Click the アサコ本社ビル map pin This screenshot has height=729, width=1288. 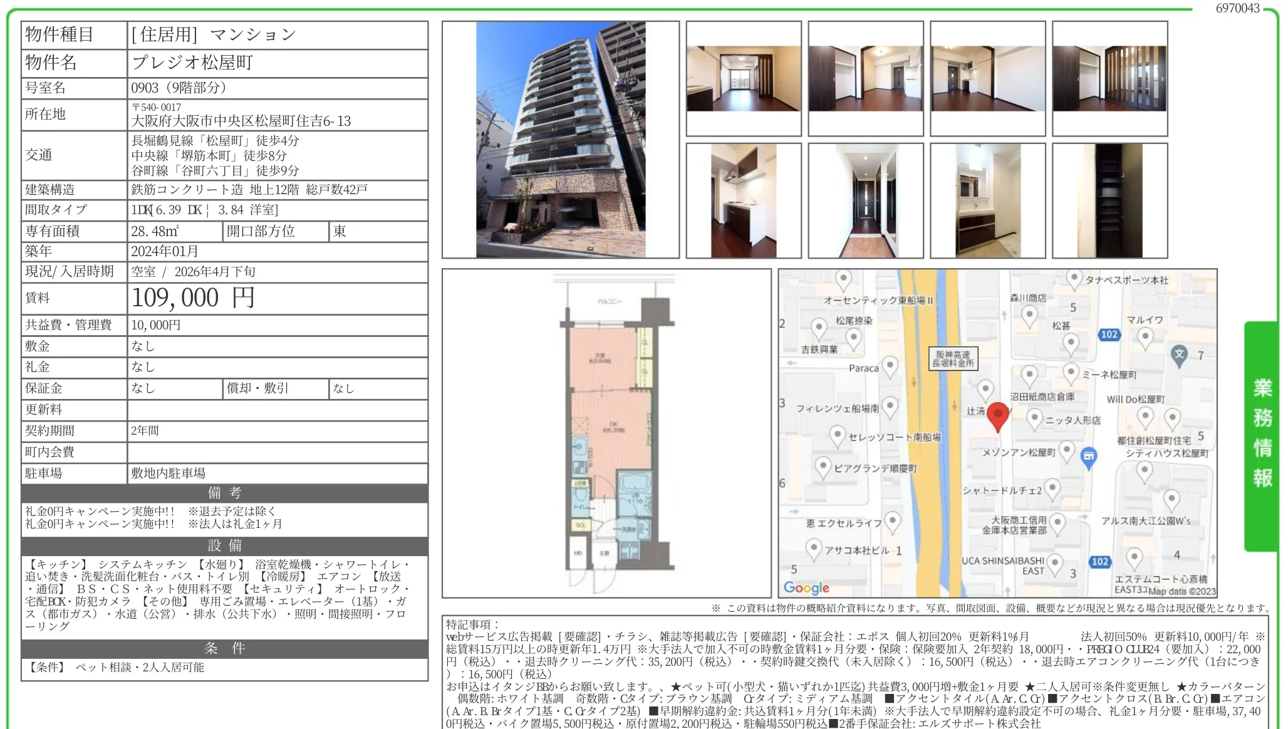(813, 547)
